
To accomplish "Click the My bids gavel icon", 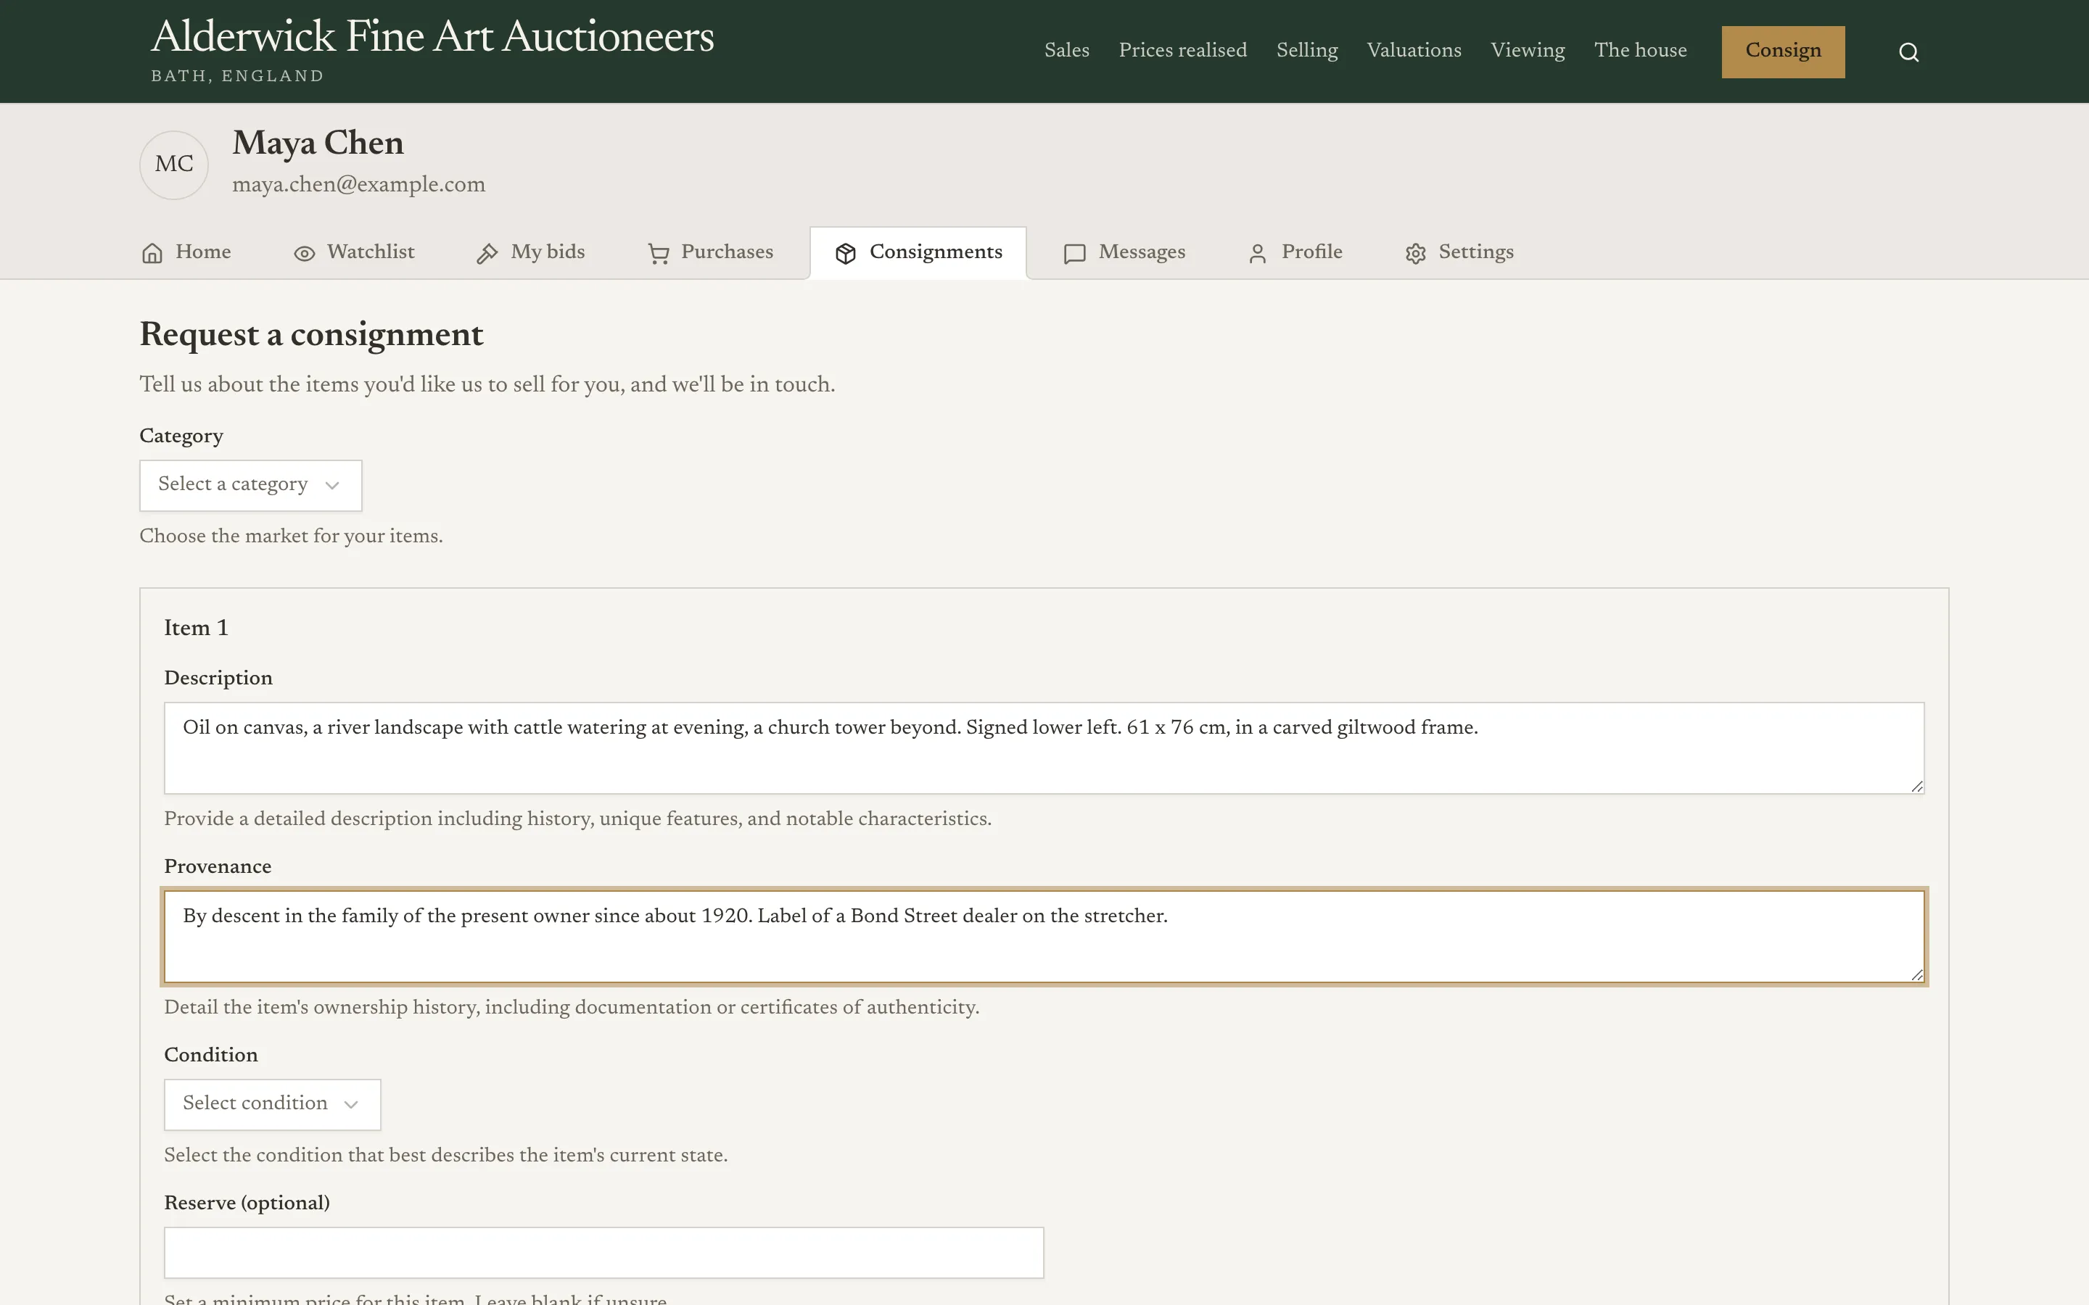I will (487, 253).
